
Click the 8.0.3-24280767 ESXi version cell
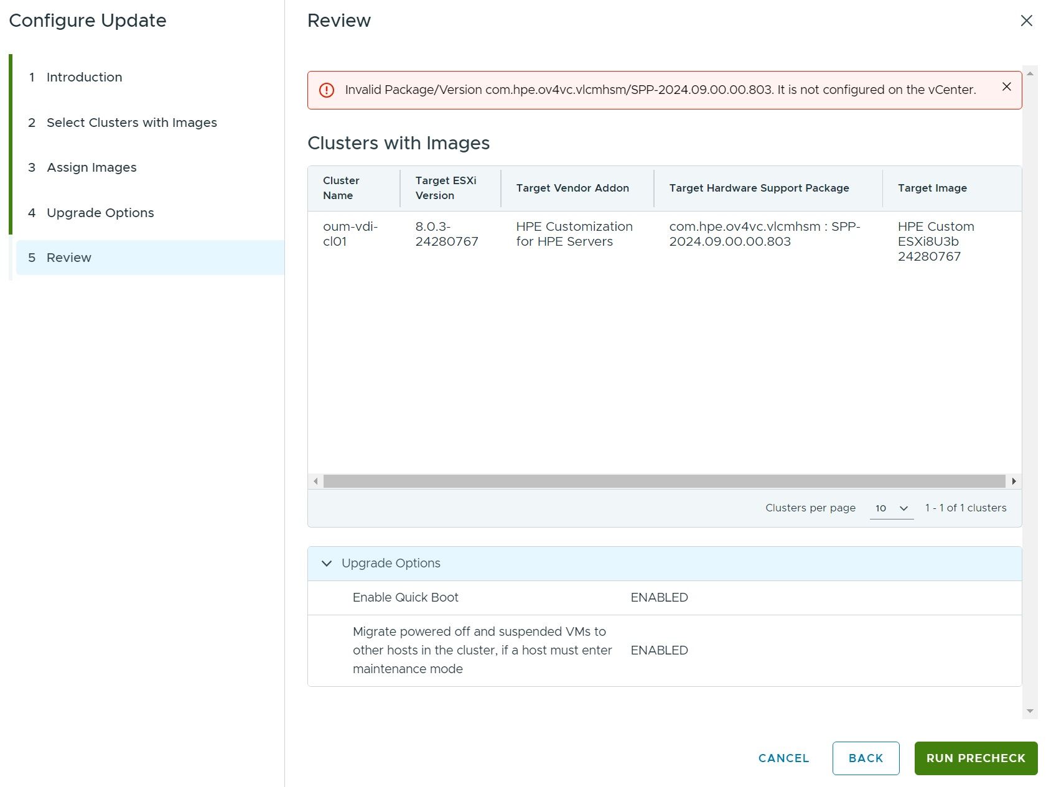coord(447,234)
